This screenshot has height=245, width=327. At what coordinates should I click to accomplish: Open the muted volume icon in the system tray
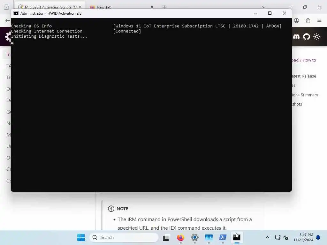(x=286, y=237)
